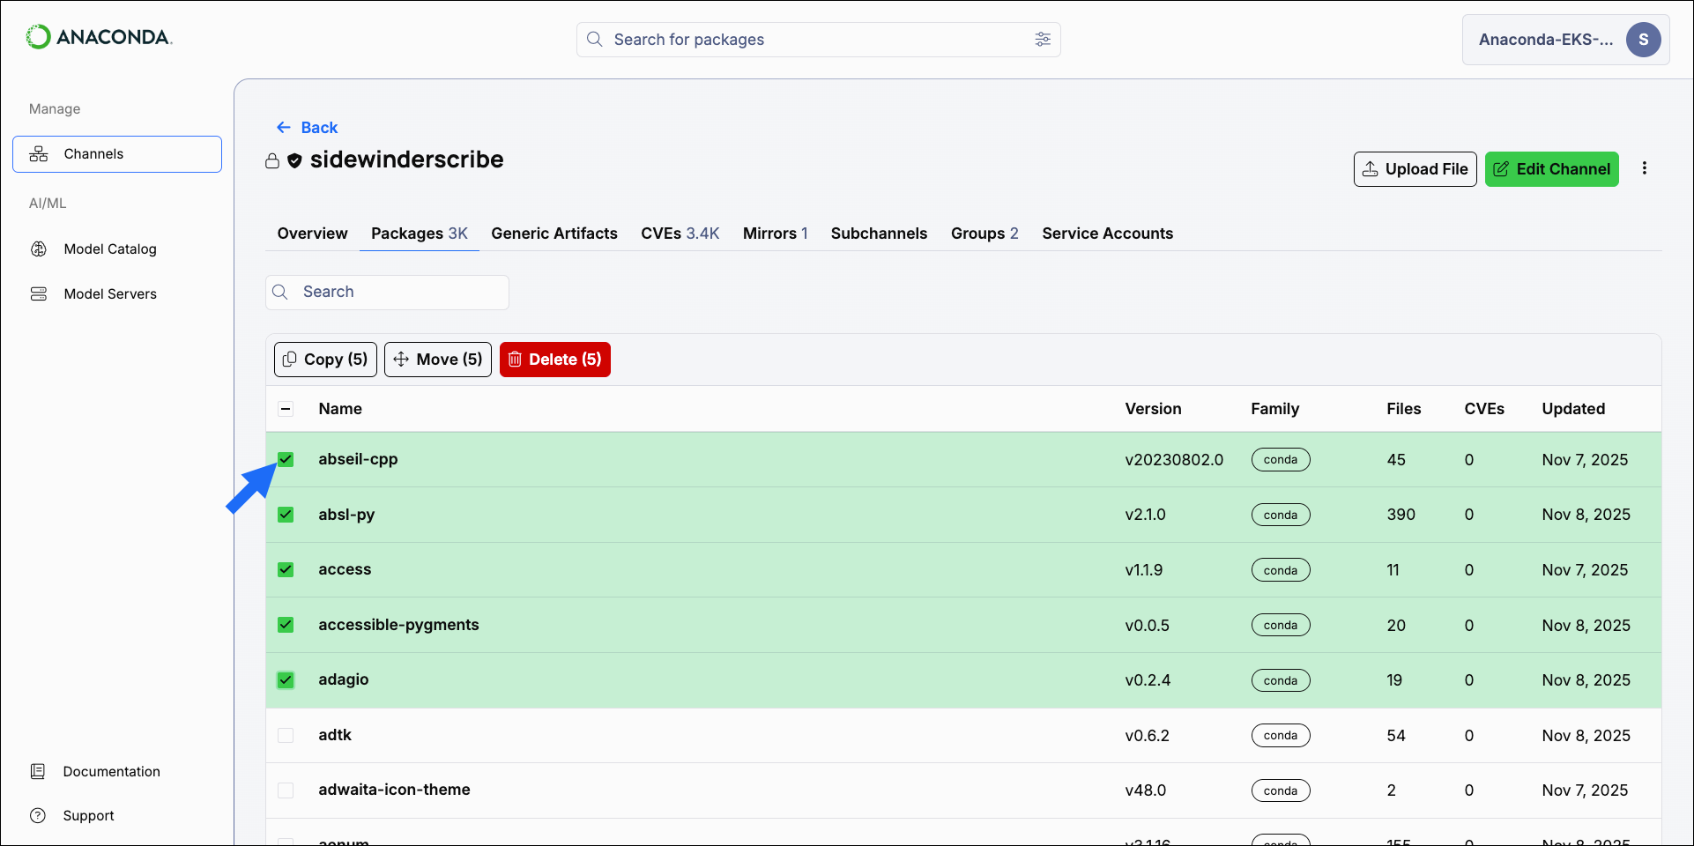Click the Documentation book icon
1694x846 pixels.
pos(38,771)
